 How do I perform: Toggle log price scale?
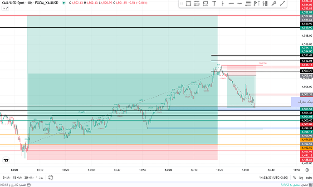click(301, 177)
